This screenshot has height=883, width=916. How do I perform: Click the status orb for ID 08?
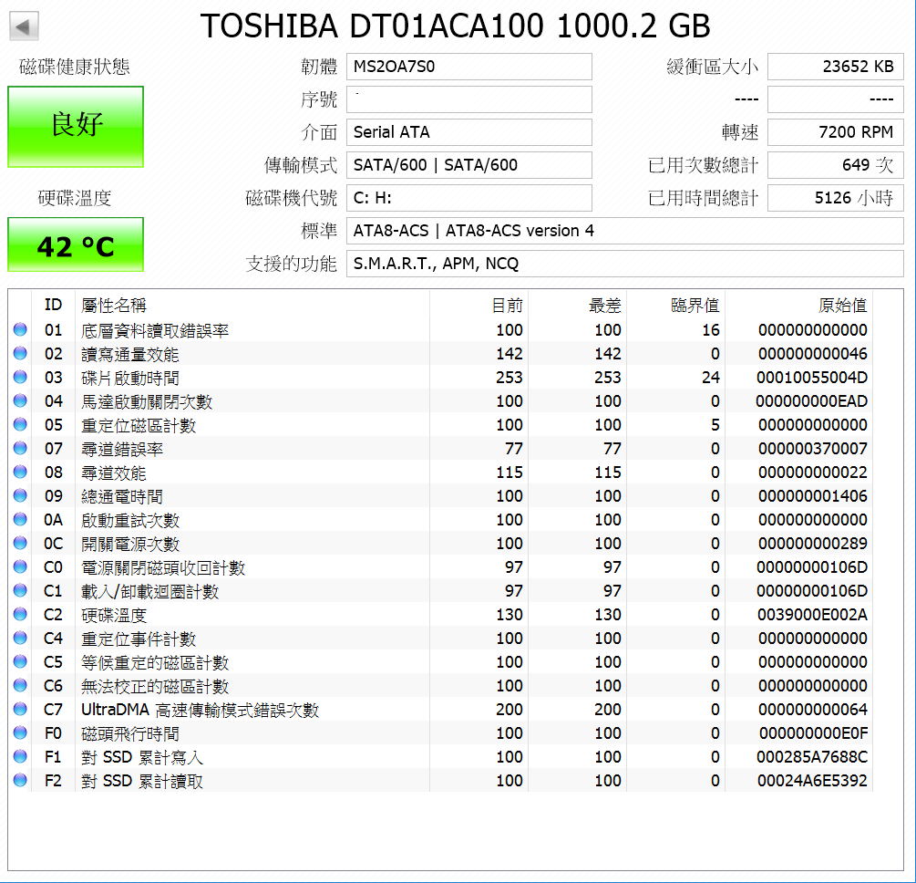20,472
